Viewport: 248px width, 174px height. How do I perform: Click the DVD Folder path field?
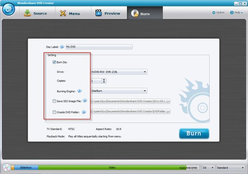tap(129, 111)
